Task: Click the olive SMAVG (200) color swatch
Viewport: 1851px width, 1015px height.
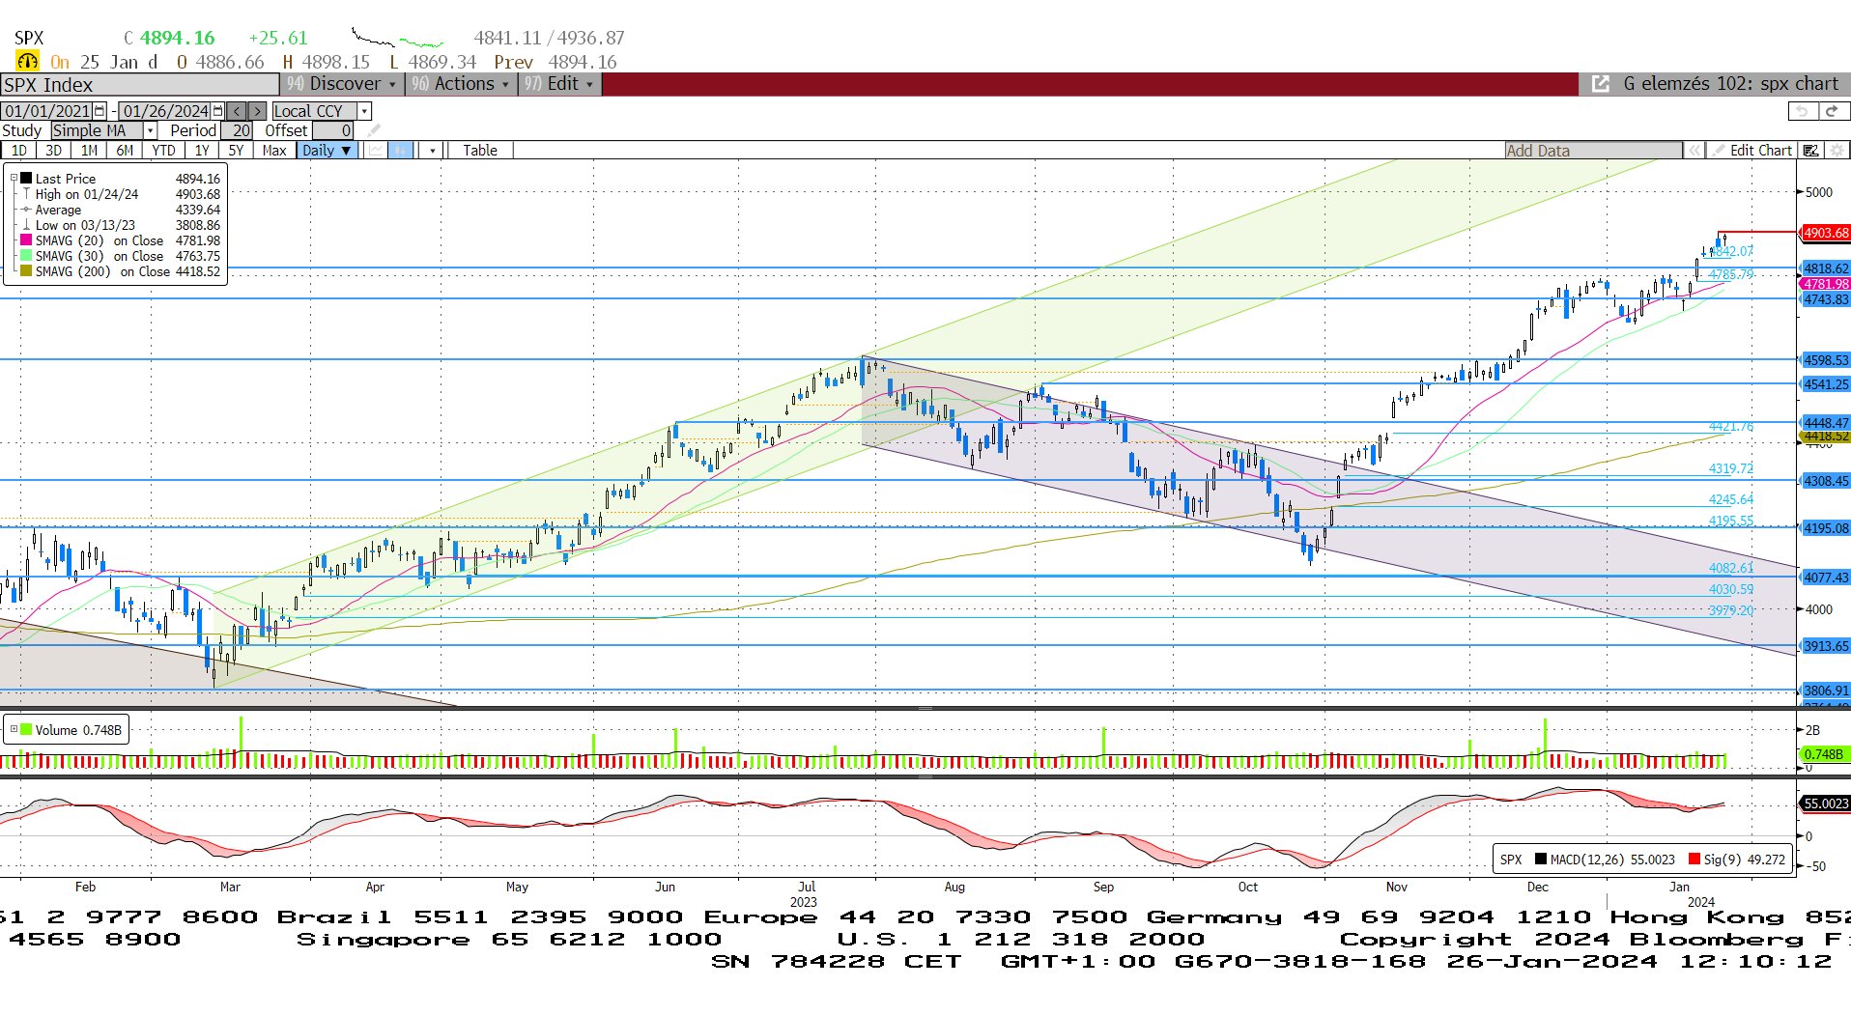Action: [x=26, y=270]
